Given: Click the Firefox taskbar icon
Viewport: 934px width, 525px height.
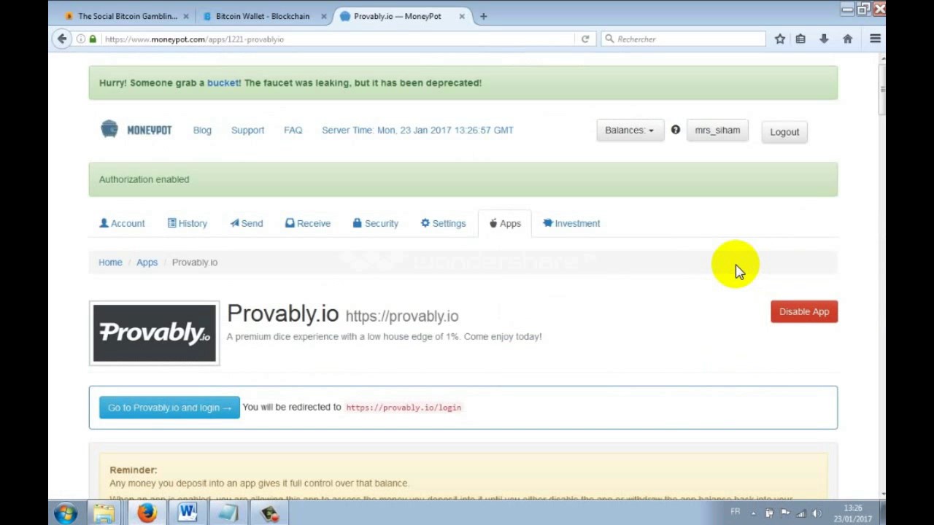Looking at the screenshot, I should (146, 513).
